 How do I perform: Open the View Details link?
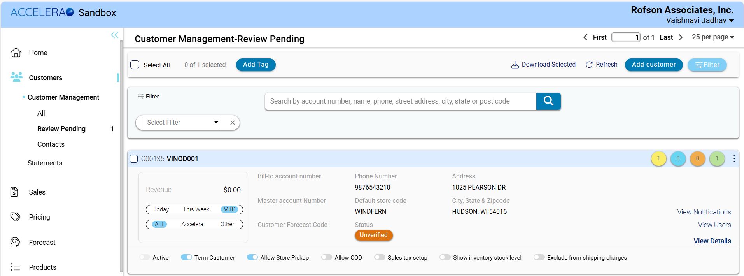(x=712, y=241)
